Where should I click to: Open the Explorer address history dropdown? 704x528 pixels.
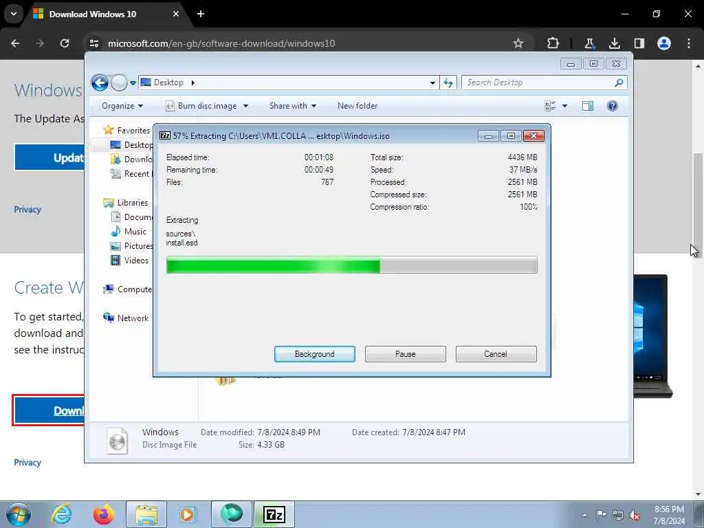pyautogui.click(x=432, y=82)
